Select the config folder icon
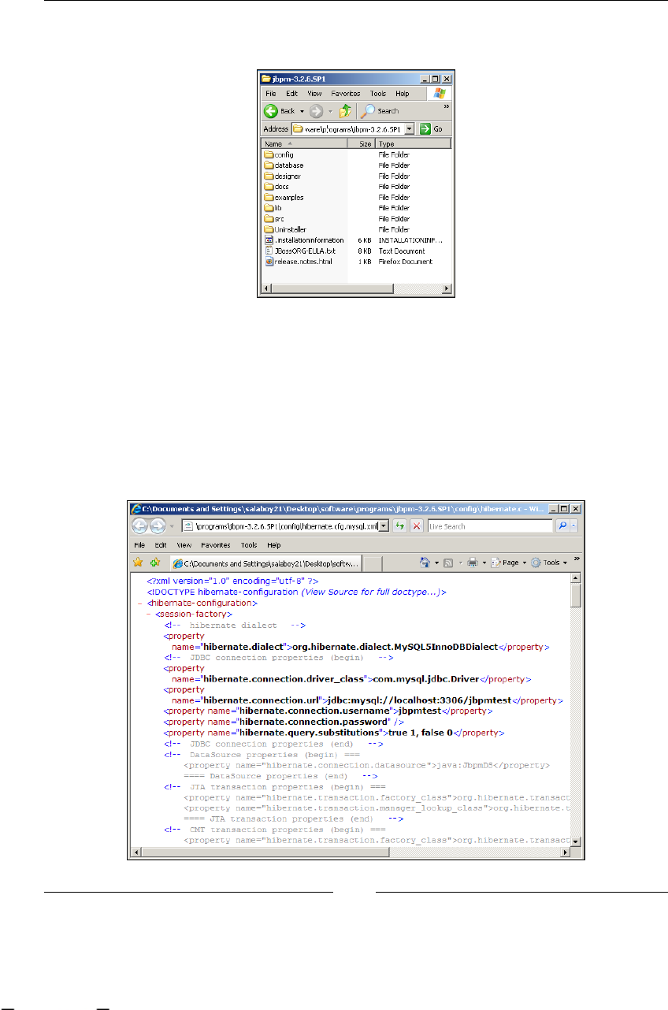The width and height of the screenshot is (668, 1010). coord(269,154)
